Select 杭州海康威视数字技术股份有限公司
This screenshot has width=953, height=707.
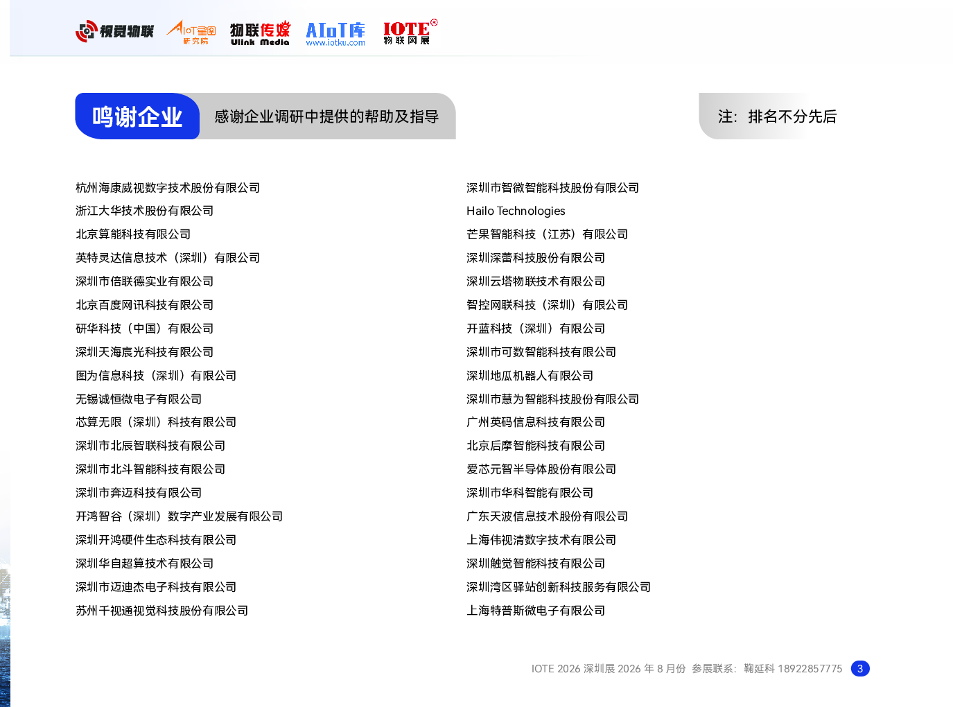(168, 188)
